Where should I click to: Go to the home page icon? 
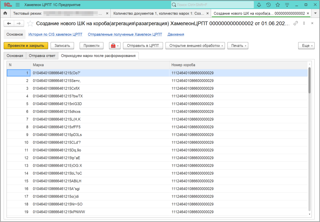tap(5, 13)
